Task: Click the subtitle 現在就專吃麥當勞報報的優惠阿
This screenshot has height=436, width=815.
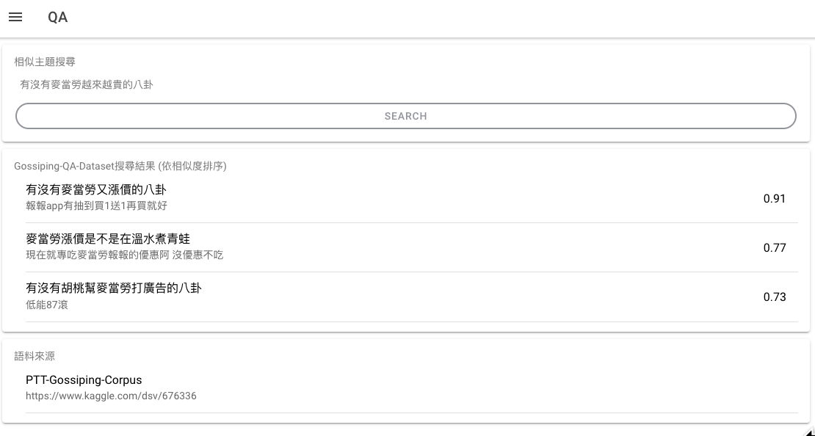Action: tap(125, 255)
